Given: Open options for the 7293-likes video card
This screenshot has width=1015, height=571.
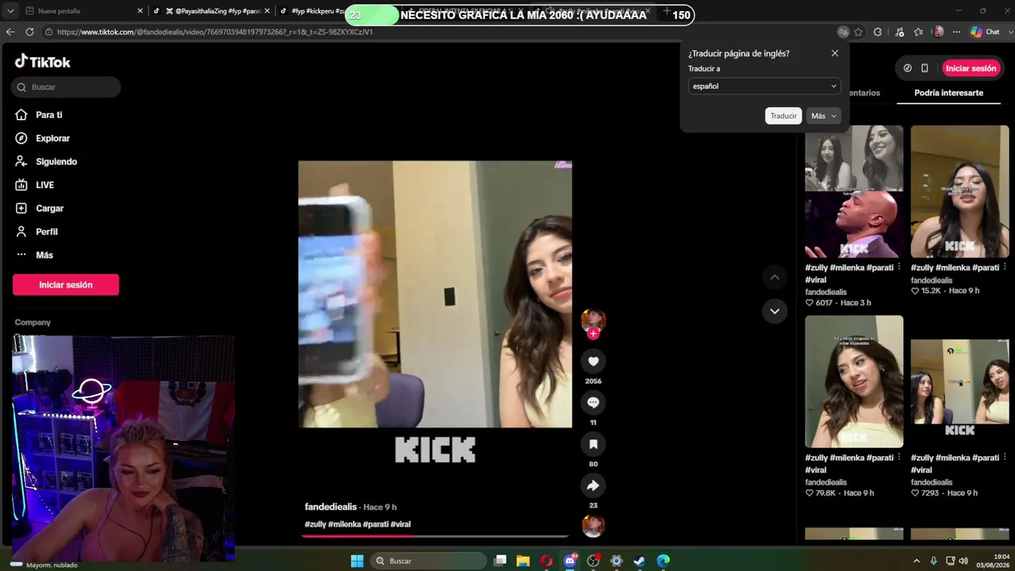Looking at the screenshot, I should (1005, 458).
